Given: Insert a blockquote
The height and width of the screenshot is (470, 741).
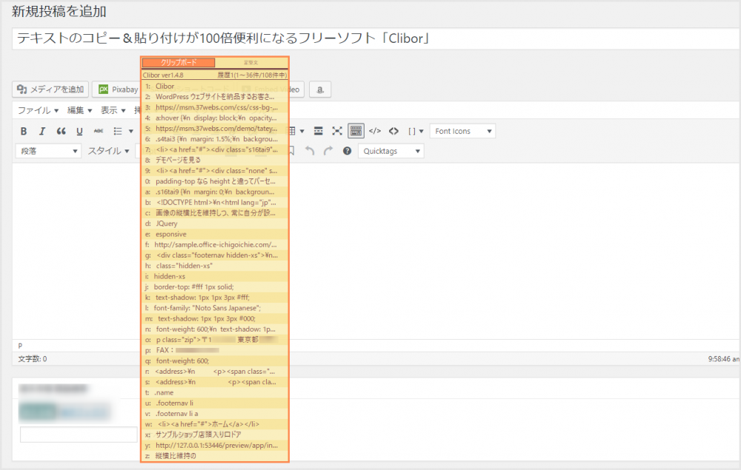Looking at the screenshot, I should (x=61, y=131).
